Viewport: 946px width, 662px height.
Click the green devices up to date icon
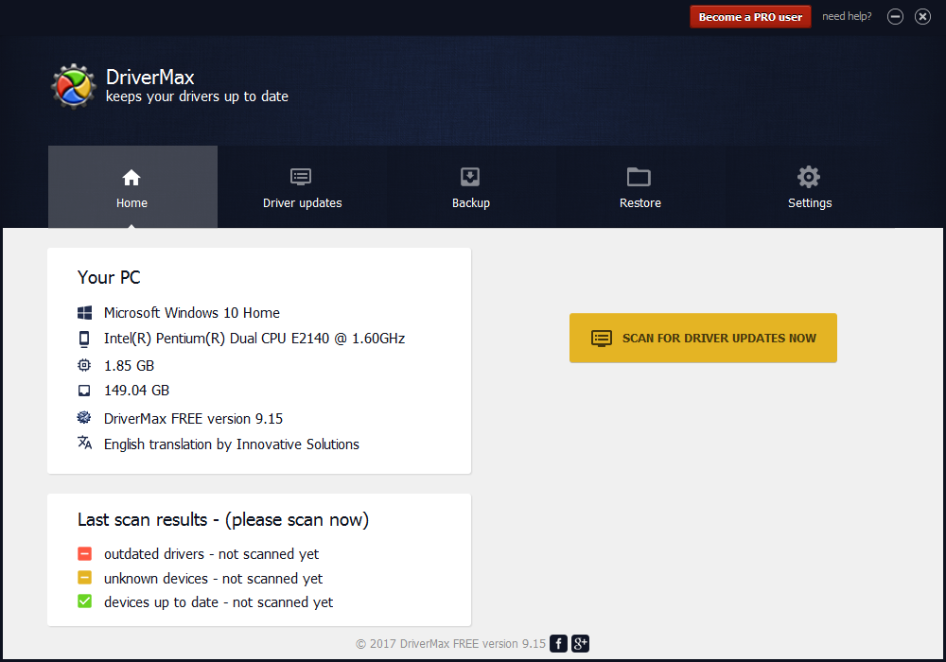point(84,601)
